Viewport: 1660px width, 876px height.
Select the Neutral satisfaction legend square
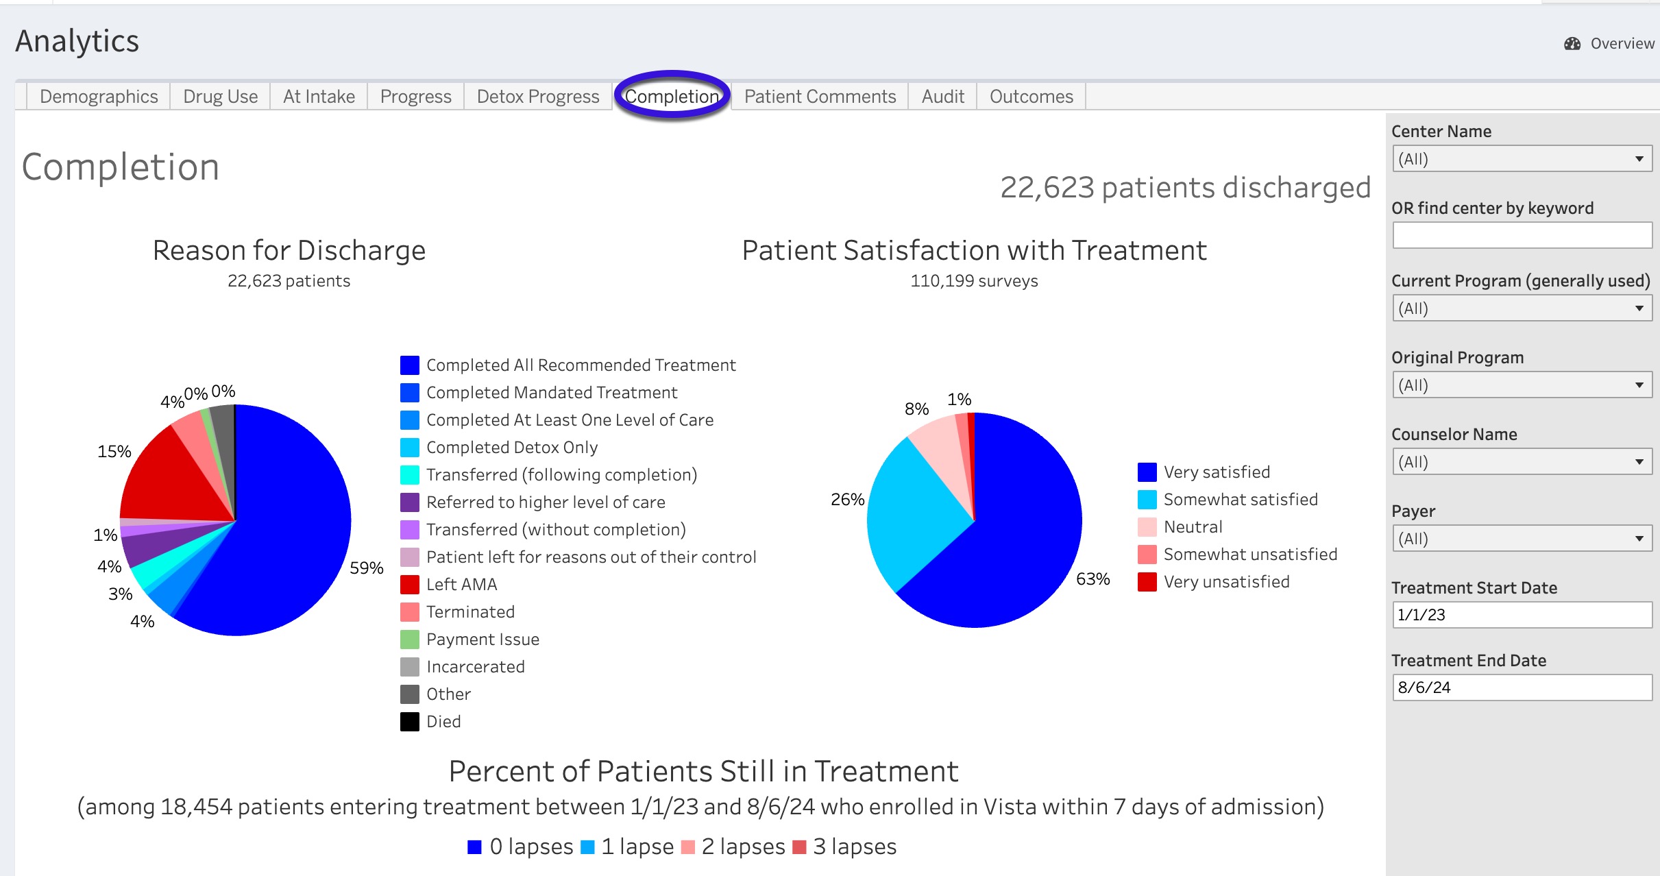(1147, 527)
